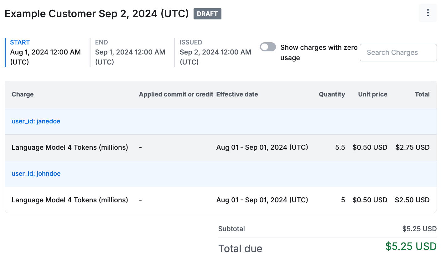This screenshot has width=446, height=265.
Task: Click the Search Charges input field
Action: pos(398,53)
